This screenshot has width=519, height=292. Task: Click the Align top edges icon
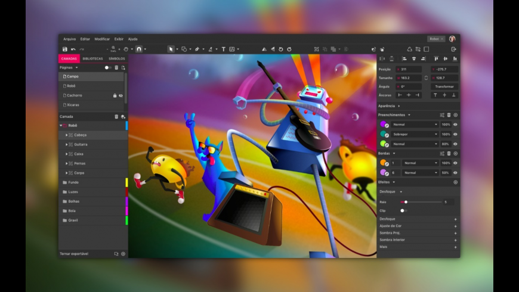click(436, 58)
